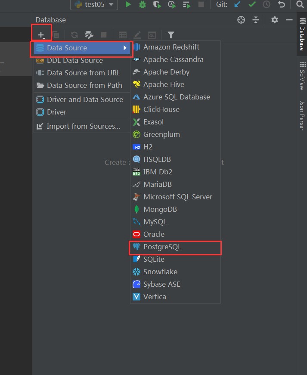Collapse all with the Database panel icon
Screen dimensions: 307x375
[256, 20]
